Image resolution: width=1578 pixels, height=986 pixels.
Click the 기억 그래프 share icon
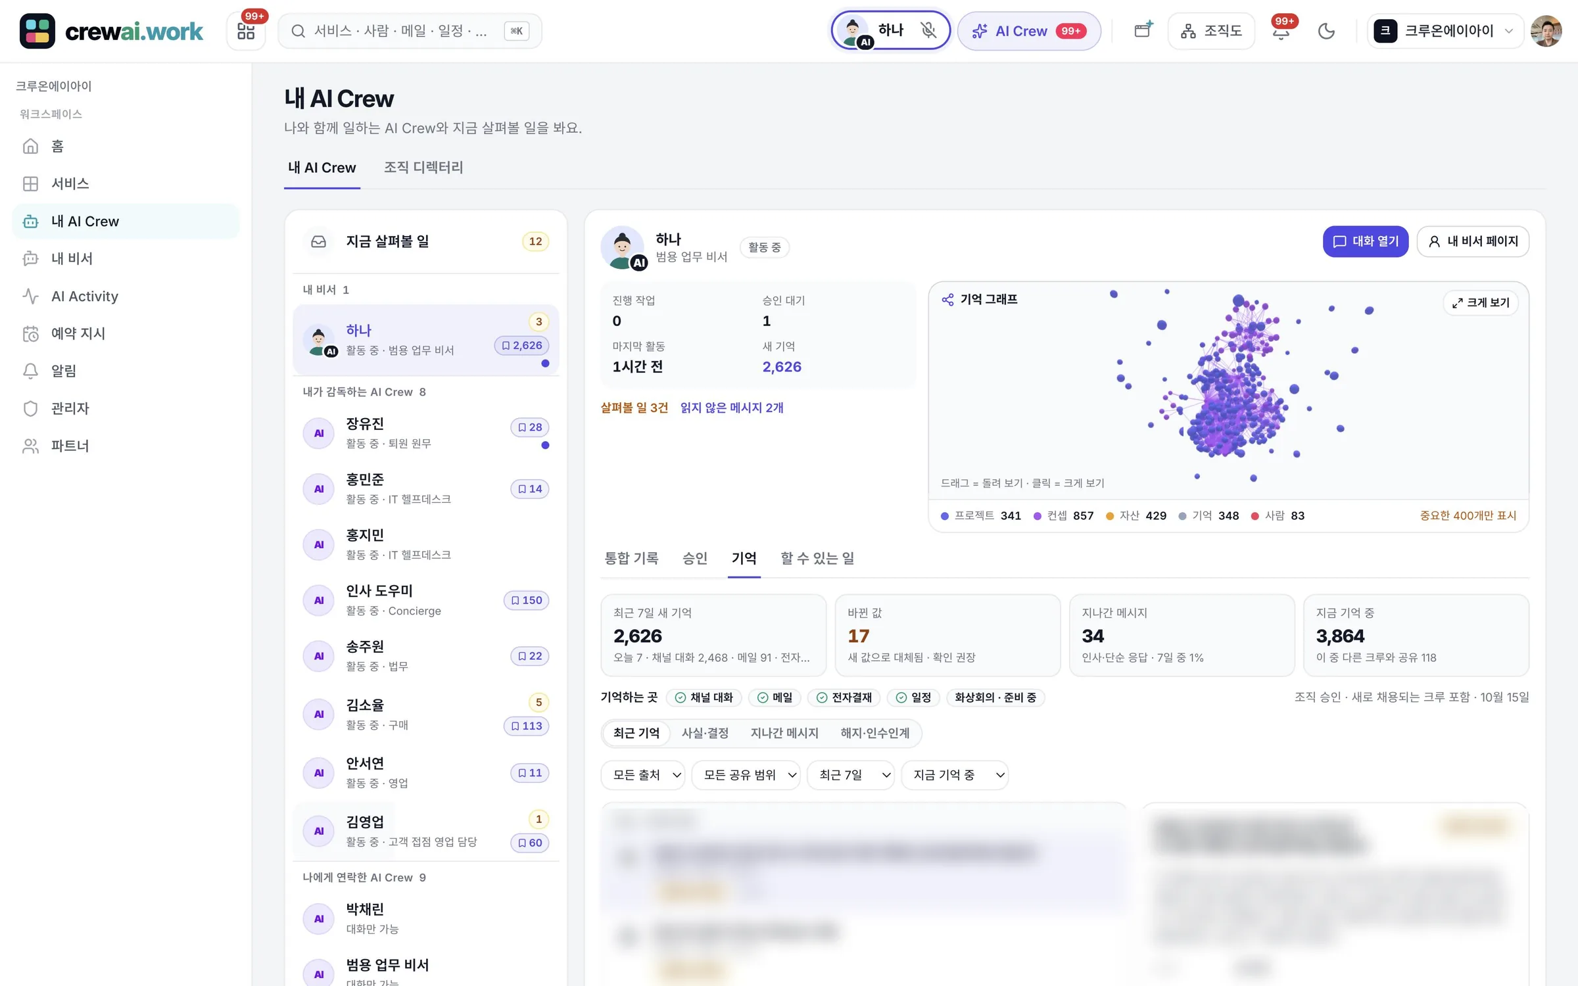[947, 300]
